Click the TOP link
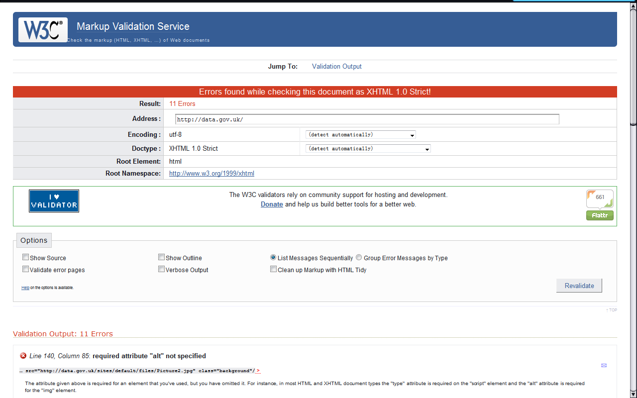This screenshot has height=398, width=637. pyautogui.click(x=612, y=310)
